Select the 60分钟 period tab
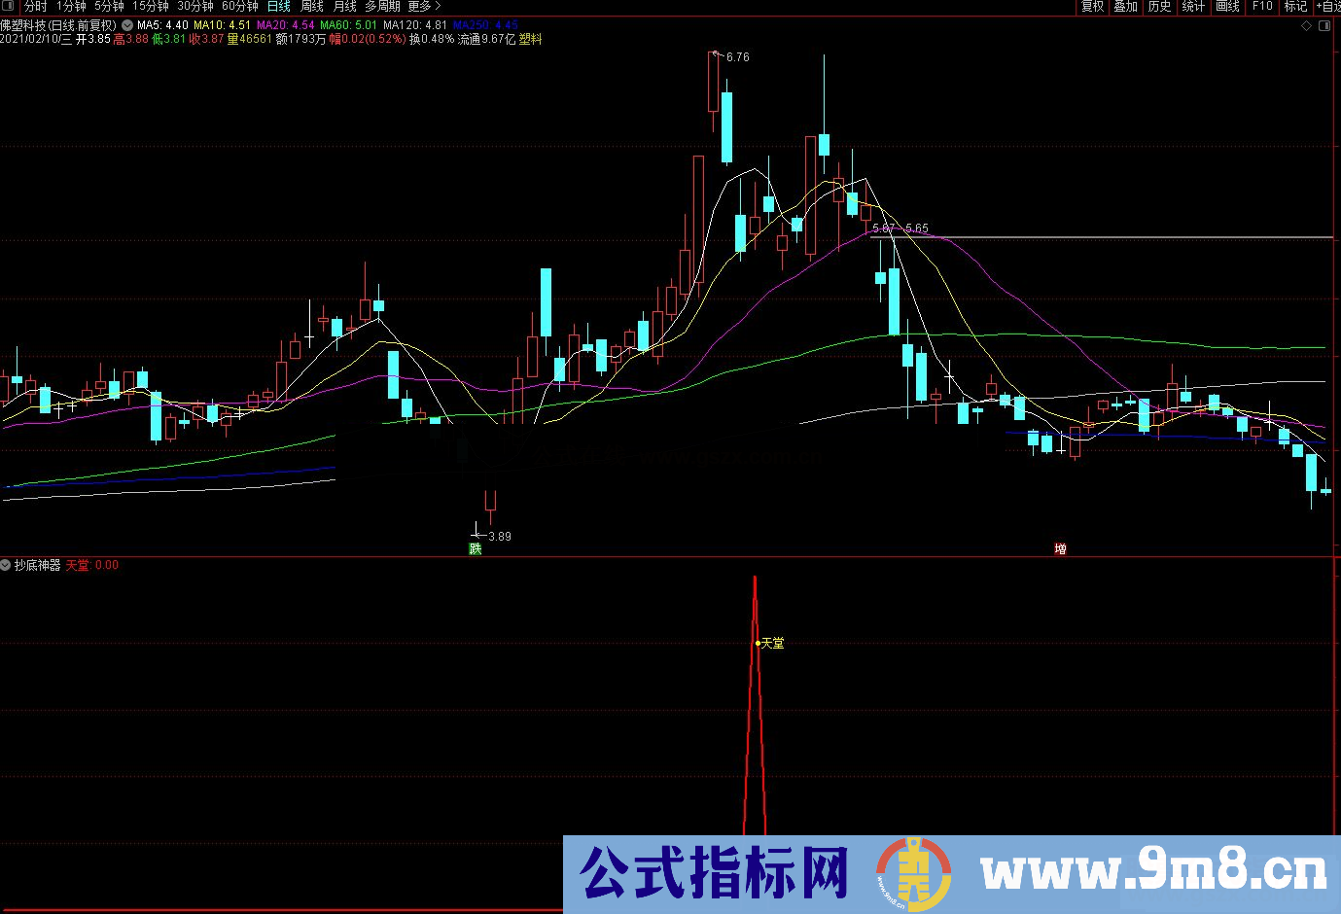The image size is (1341, 914). click(240, 6)
